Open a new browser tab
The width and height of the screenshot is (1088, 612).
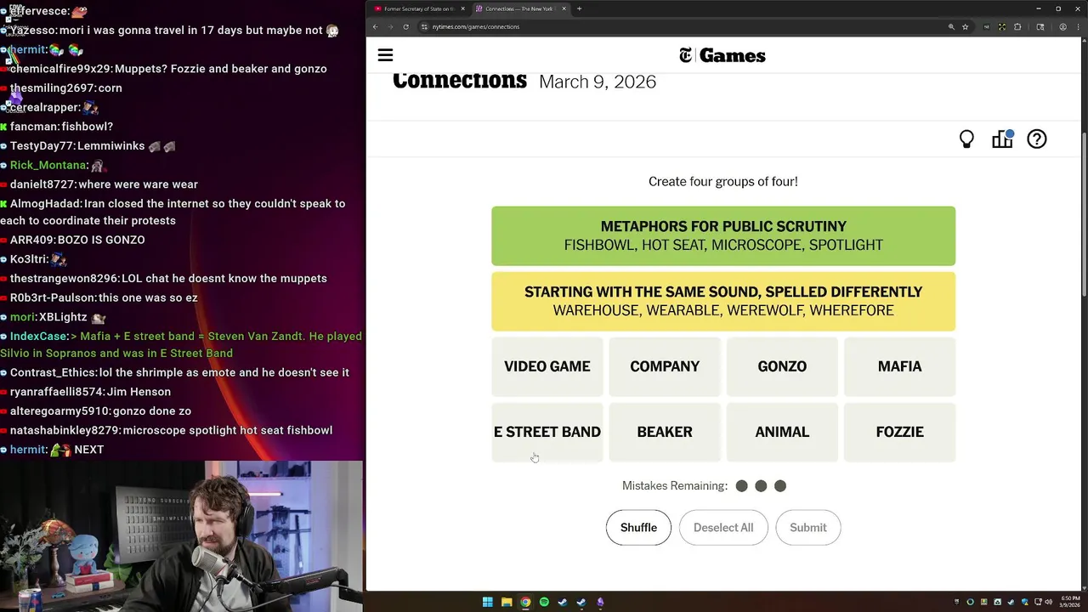click(x=580, y=8)
